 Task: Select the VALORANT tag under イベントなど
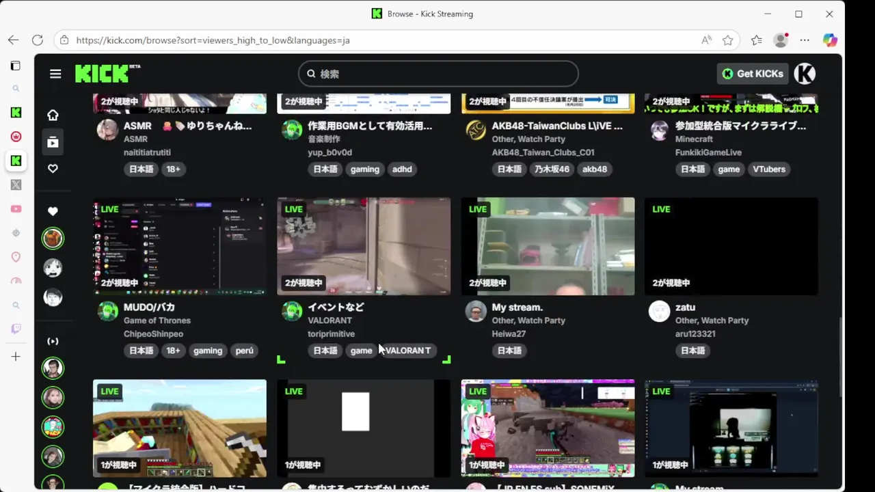tap(408, 351)
